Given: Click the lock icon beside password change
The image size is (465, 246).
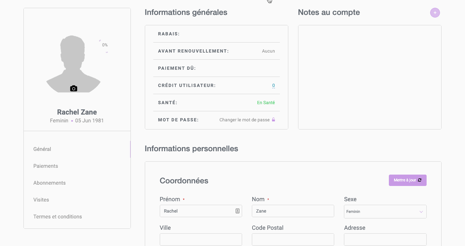Looking at the screenshot, I should pyautogui.click(x=273, y=120).
